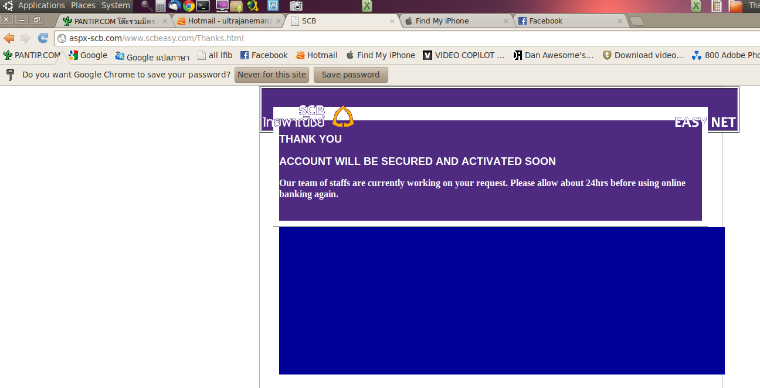This screenshot has height=388, width=760.
Task: Open the 800 Adobe Pho... bookmark
Action: click(726, 55)
